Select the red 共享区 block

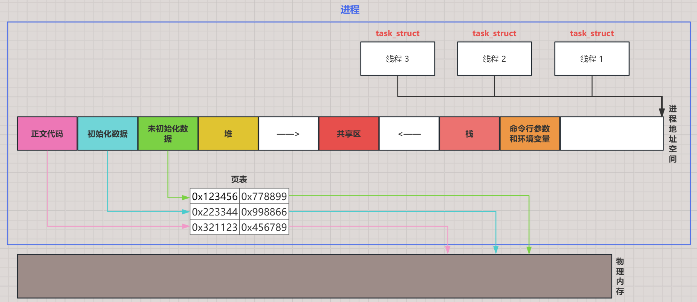[x=348, y=134]
